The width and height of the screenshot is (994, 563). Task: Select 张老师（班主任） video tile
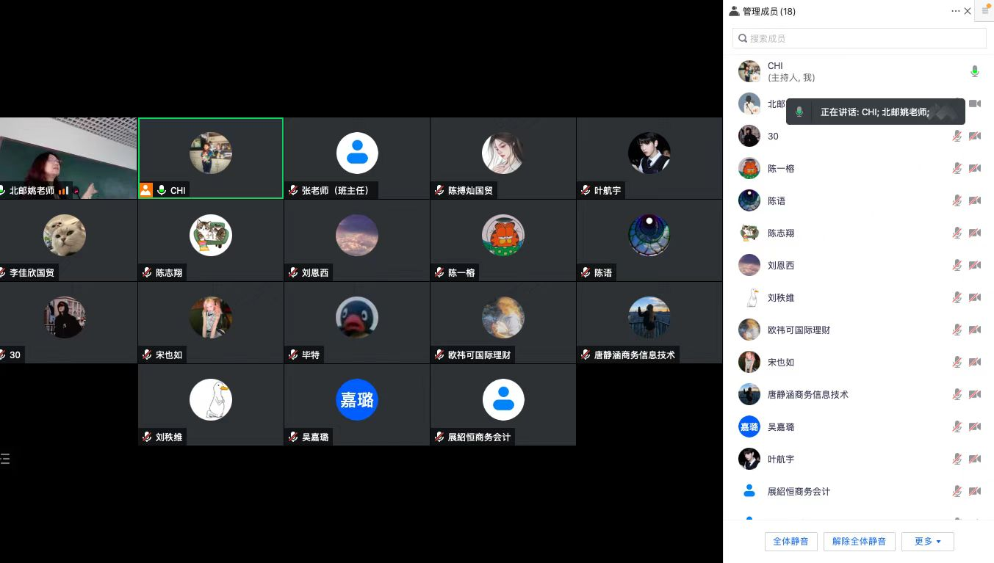point(357,158)
